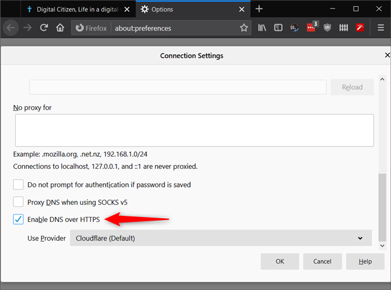The image size is (391, 290).
Task: Open the Firefox hamburger menu
Action: 381,28
